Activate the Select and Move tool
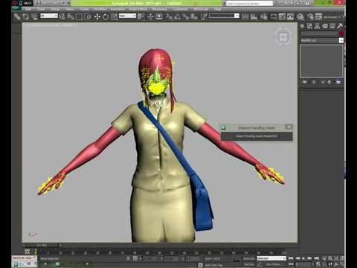 click(97, 16)
